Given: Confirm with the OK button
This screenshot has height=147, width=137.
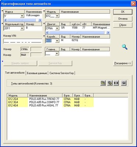Looking at the screenshot, I should [123, 12].
